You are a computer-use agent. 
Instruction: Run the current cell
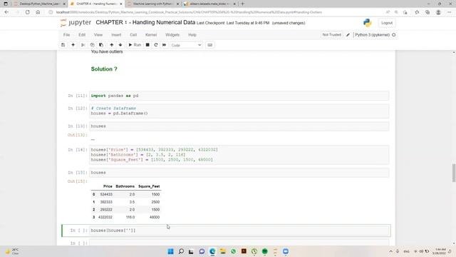[x=135, y=45]
